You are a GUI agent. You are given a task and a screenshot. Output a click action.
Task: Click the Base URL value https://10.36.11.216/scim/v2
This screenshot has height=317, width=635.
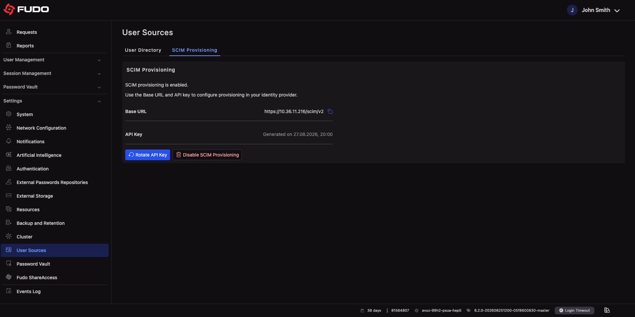(x=294, y=111)
